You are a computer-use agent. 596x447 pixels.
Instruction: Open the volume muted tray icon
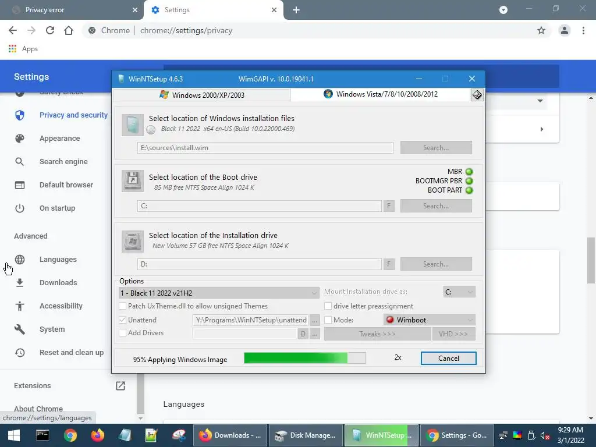click(545, 435)
